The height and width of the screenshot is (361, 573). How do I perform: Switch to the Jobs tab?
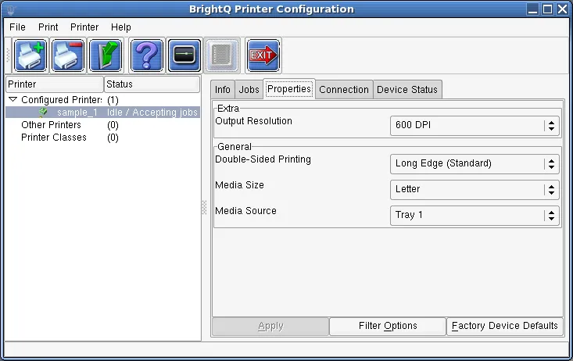point(249,90)
